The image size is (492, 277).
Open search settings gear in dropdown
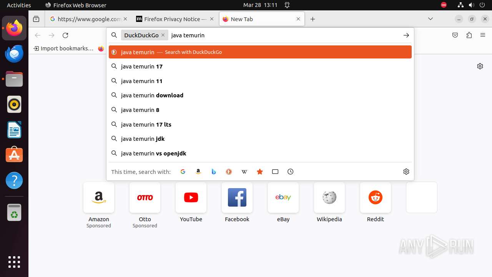tap(406, 172)
